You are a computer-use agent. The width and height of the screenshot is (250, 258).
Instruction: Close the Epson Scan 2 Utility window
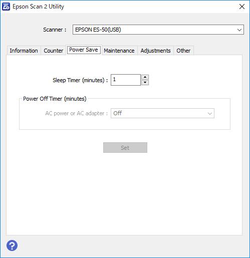tap(242, 7)
